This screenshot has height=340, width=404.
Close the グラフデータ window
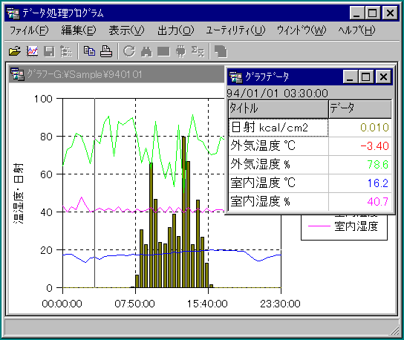(383, 76)
